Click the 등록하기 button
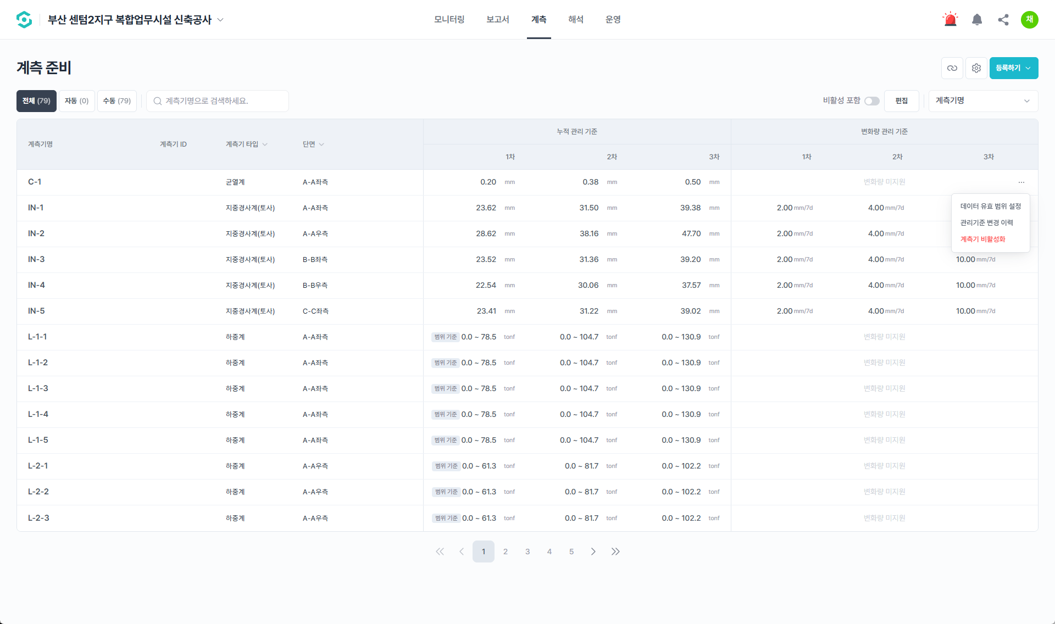Viewport: 1055px width, 624px height. pos(1014,68)
